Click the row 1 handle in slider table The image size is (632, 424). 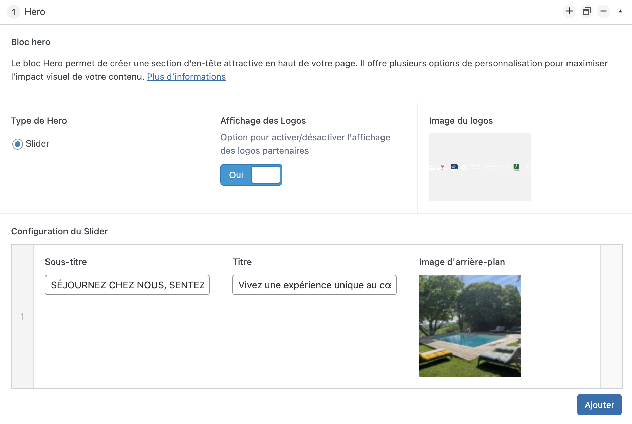pyautogui.click(x=22, y=317)
